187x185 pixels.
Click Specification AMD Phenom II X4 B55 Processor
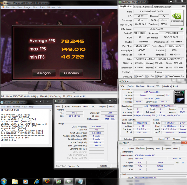160,106
